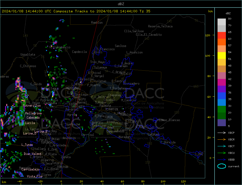Click the MENDOZA city label
The height and width of the screenshot is (185, 242).
[x=72, y=88]
